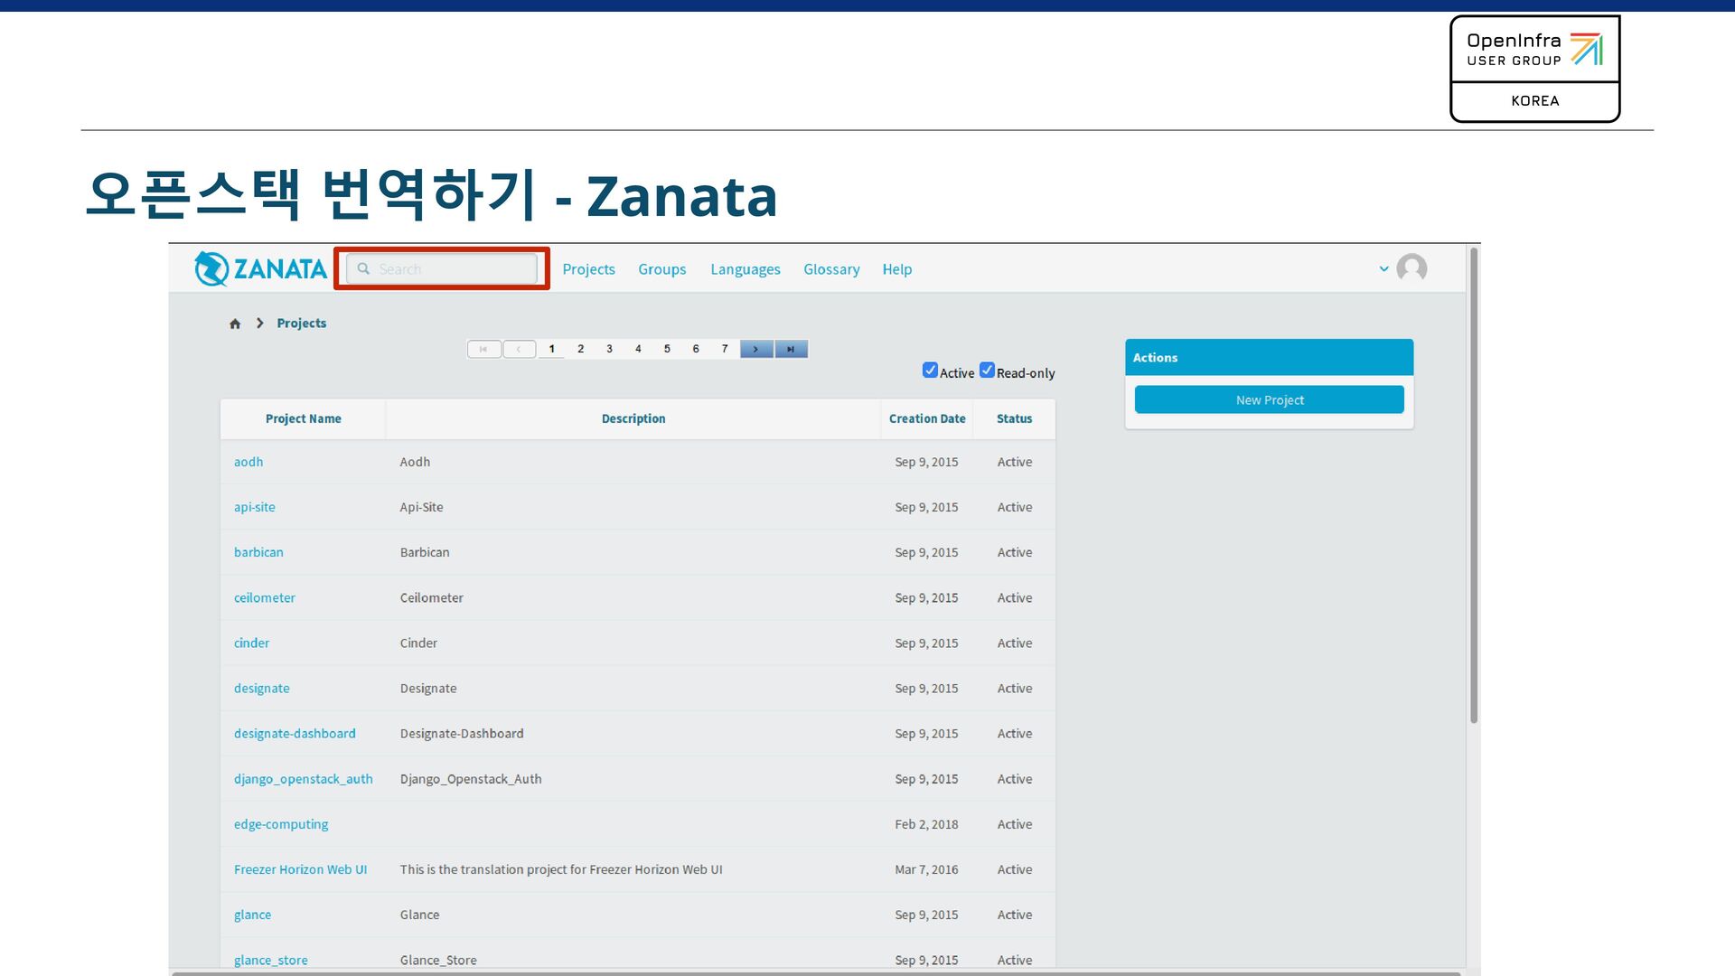
Task: Select page 2 in pagination
Action: pos(580,349)
